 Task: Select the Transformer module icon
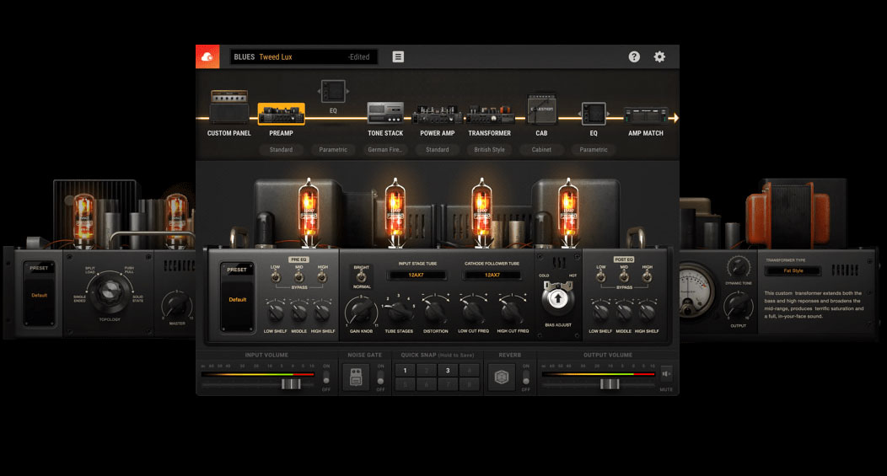[x=489, y=115]
